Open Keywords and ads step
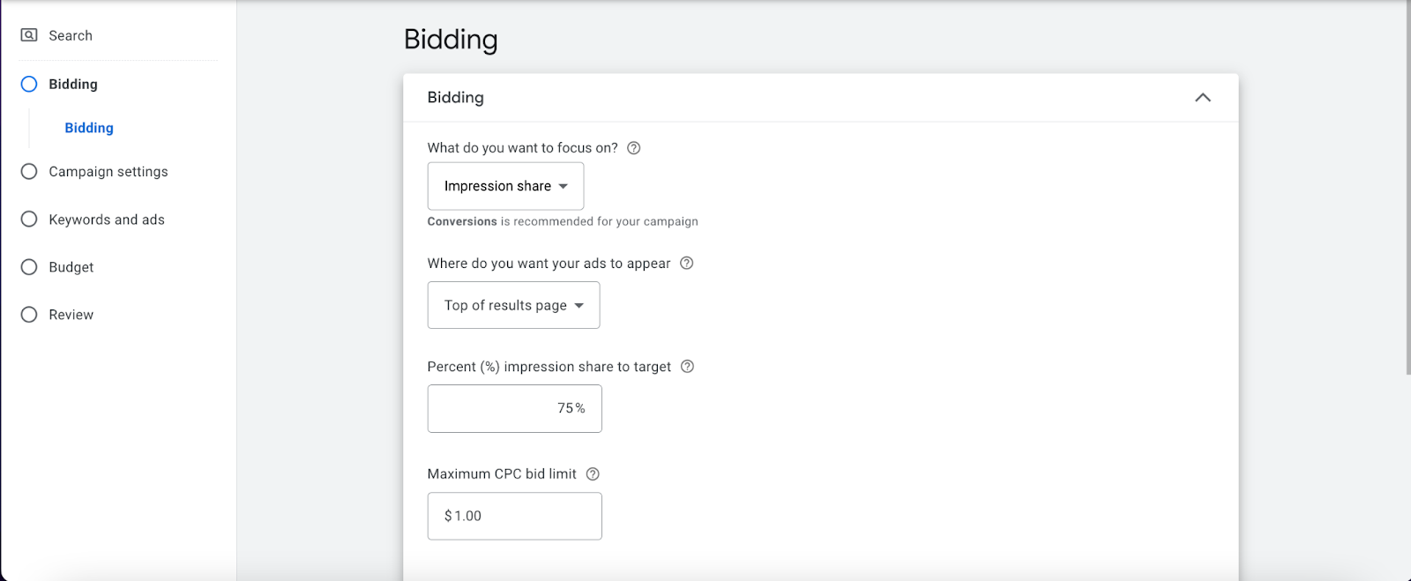The image size is (1411, 581). coord(106,220)
